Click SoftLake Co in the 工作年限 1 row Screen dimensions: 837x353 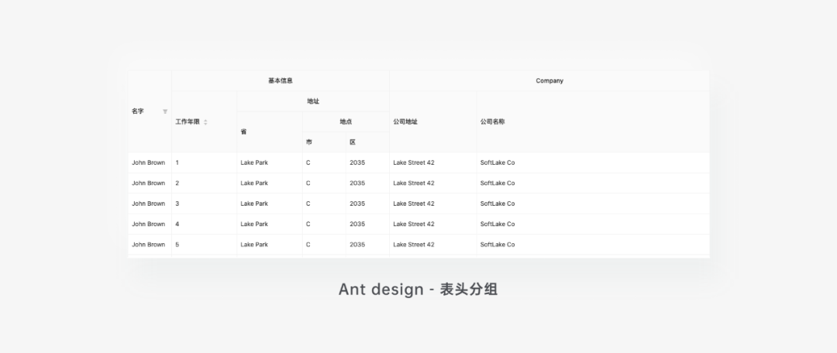click(498, 163)
